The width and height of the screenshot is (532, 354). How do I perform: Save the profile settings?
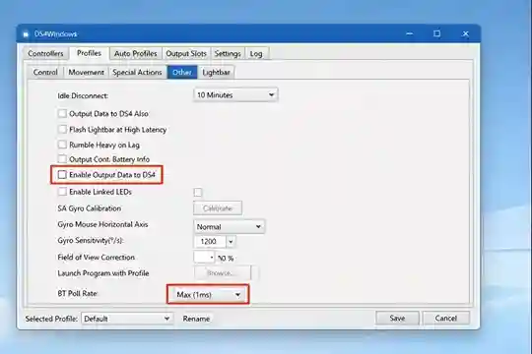tap(397, 318)
